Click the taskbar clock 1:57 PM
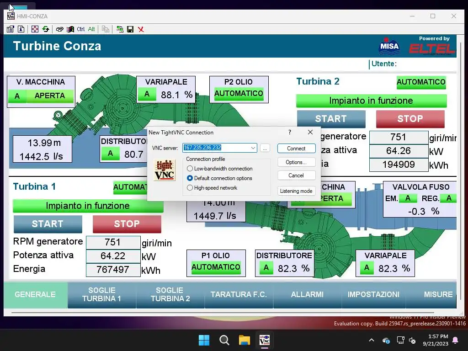Screen dimensions: 468x351 [x=436, y=340]
